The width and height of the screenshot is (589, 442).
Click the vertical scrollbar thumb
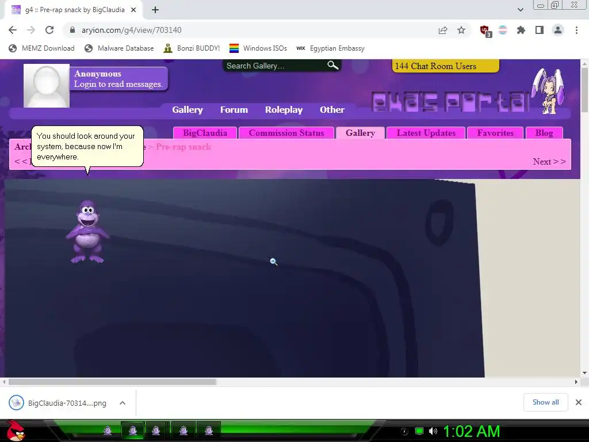click(x=584, y=90)
